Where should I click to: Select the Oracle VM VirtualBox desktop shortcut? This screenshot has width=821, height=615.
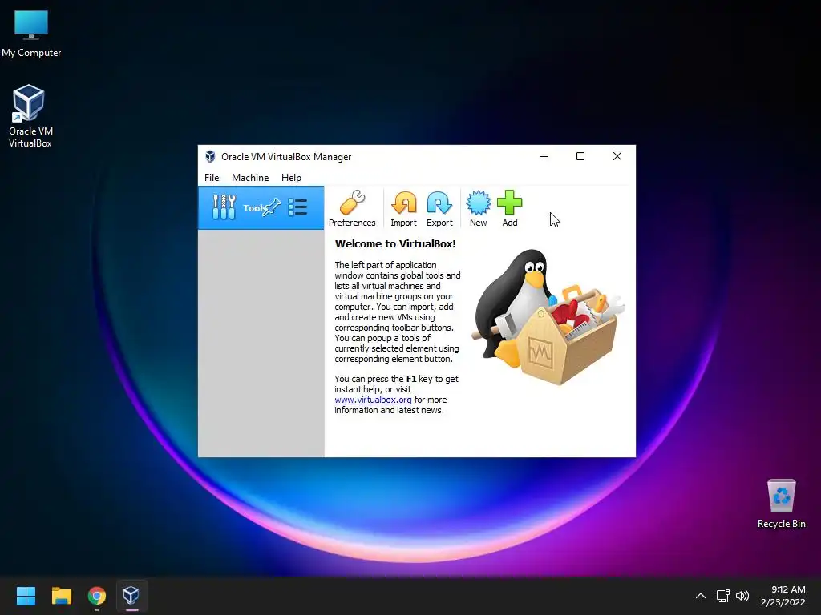pos(30,116)
